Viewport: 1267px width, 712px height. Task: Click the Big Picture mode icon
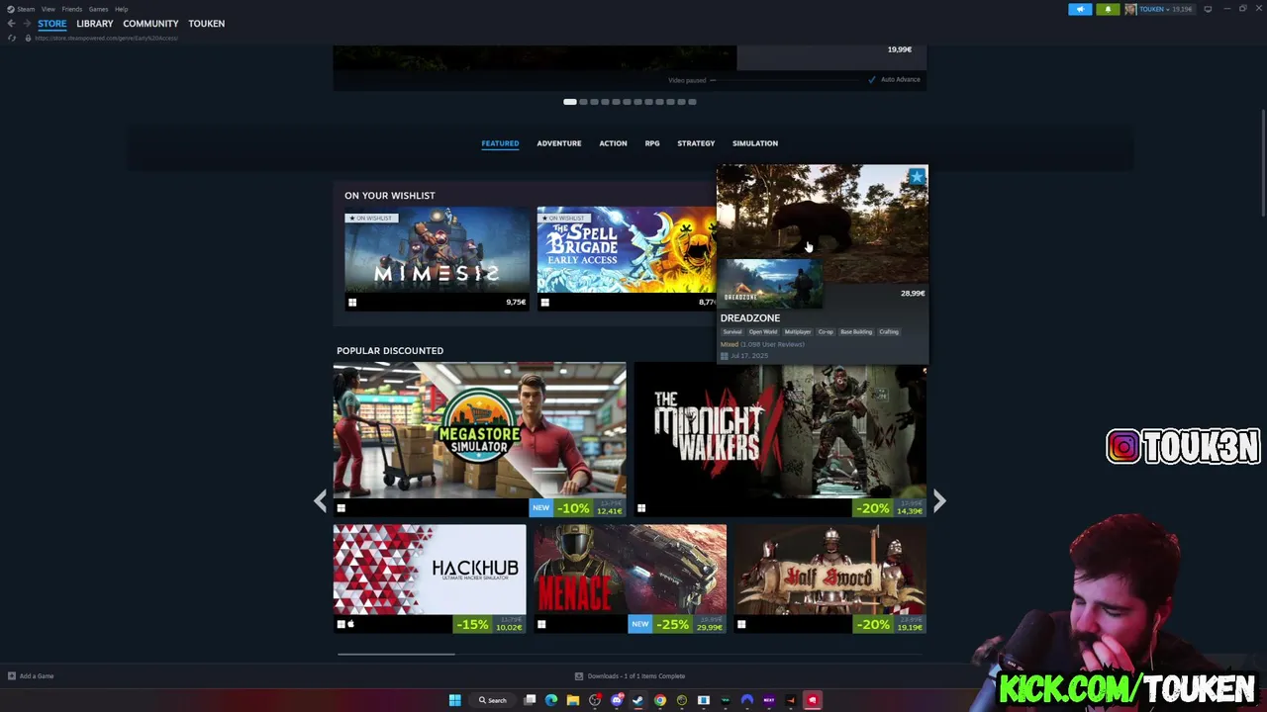1208,9
